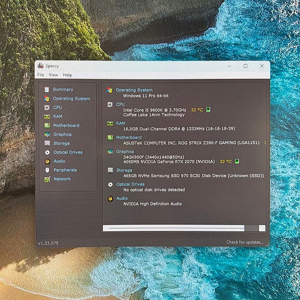Select the Optical Drives disc icon in sidebar

[x=47, y=152]
